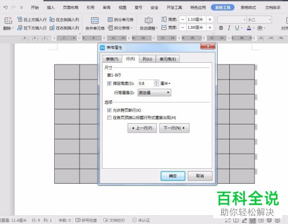Select the 行(R) tab in the dialog
Screen dimensions: 288x224
pyautogui.click(x=130, y=59)
